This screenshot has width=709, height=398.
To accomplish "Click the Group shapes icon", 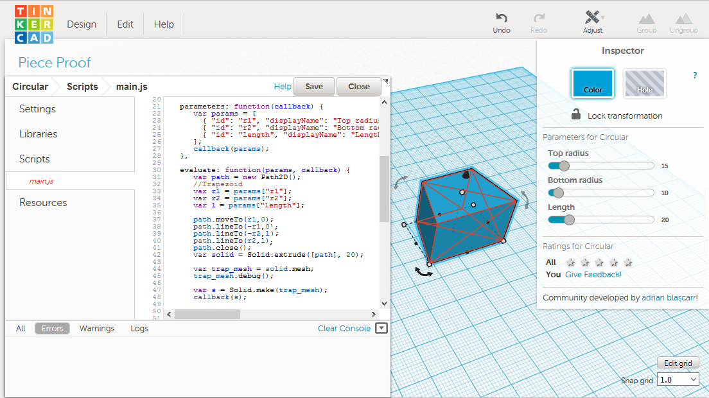I will click(x=647, y=19).
